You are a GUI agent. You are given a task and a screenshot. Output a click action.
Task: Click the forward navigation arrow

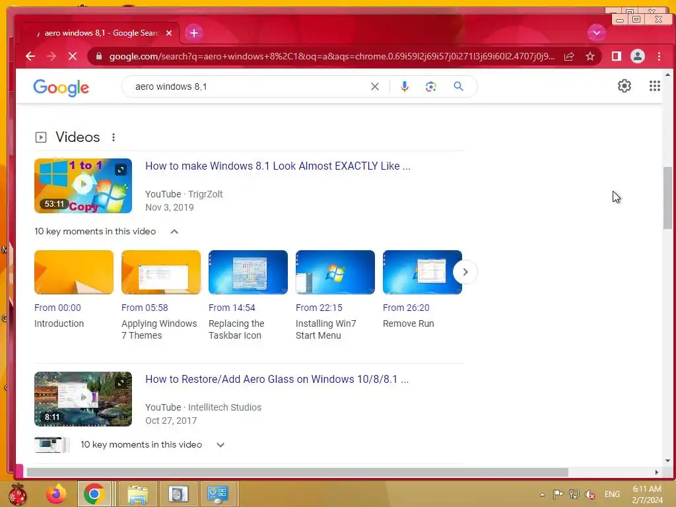[51, 57]
